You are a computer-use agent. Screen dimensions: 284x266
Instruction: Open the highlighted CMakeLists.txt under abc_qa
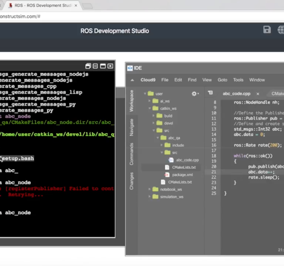pyautogui.click(x=184, y=168)
